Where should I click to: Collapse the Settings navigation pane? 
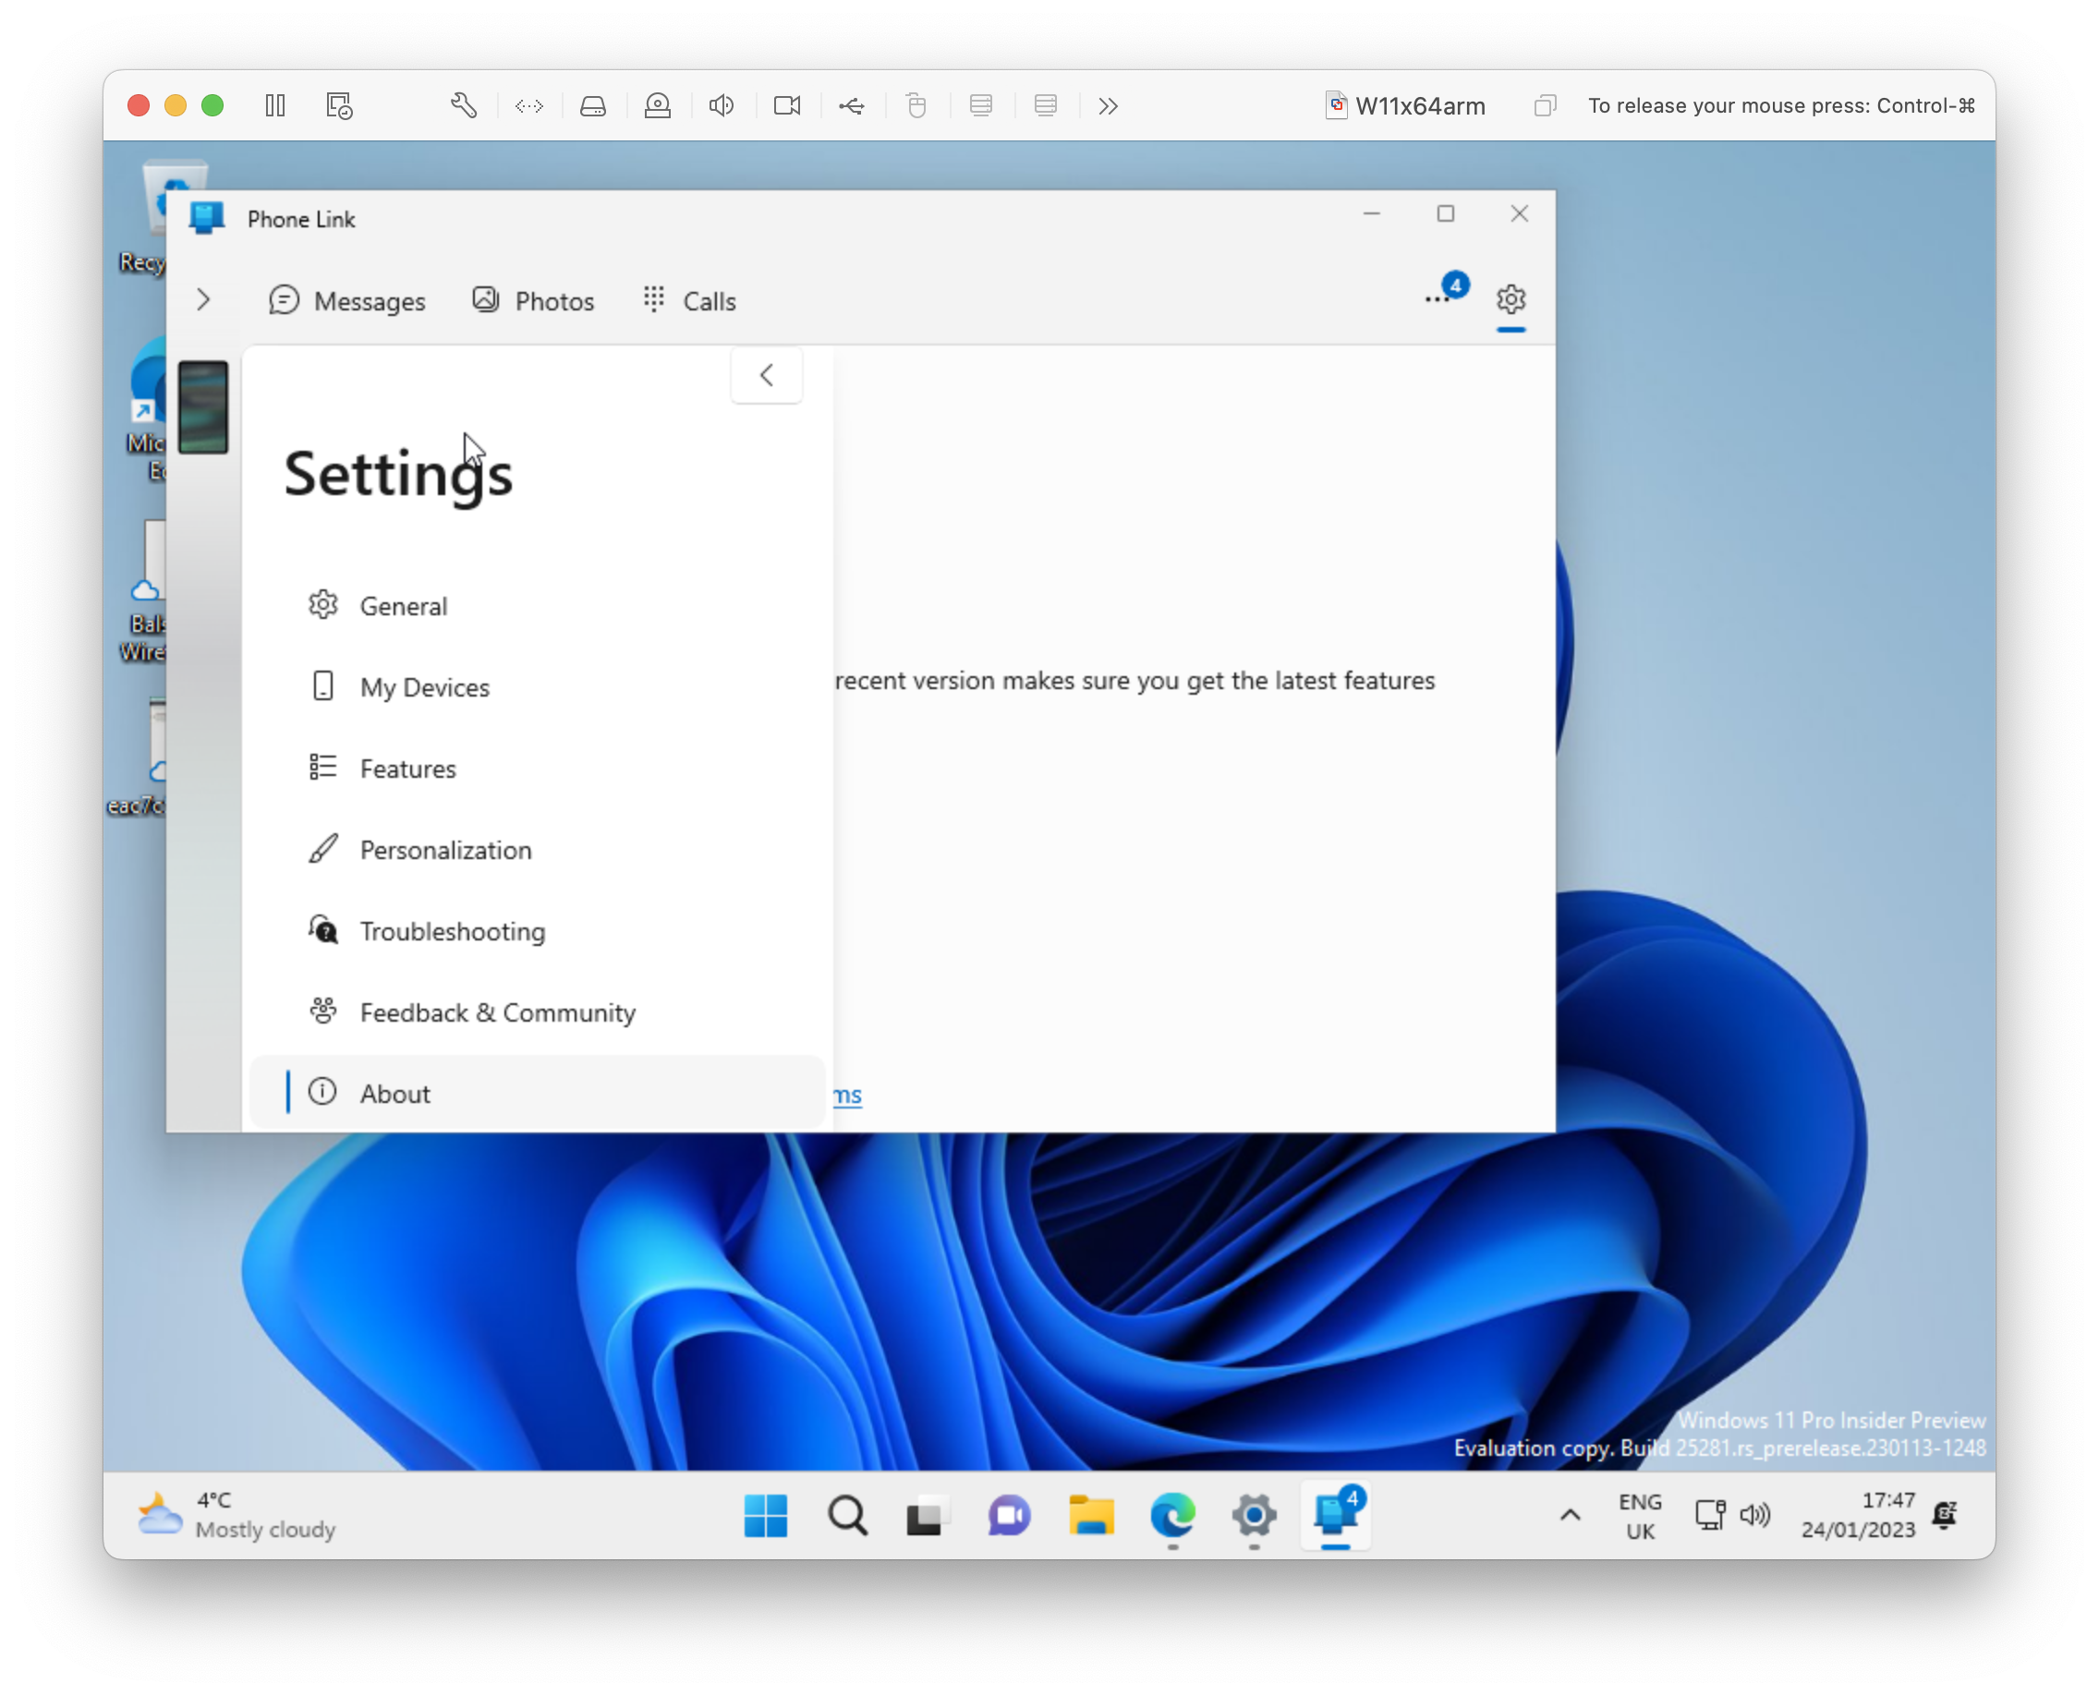pos(766,375)
